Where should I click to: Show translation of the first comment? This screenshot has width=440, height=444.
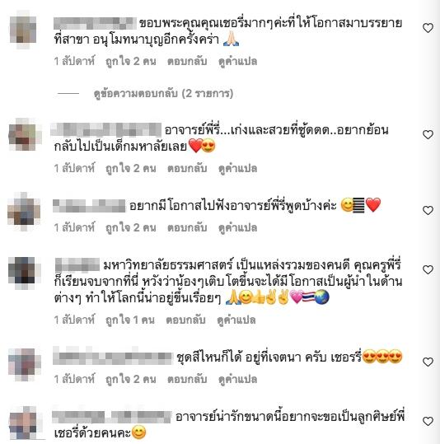(x=237, y=61)
